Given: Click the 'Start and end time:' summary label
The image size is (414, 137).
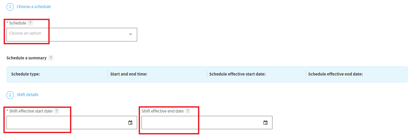Looking at the screenshot, I should tap(129, 74).
